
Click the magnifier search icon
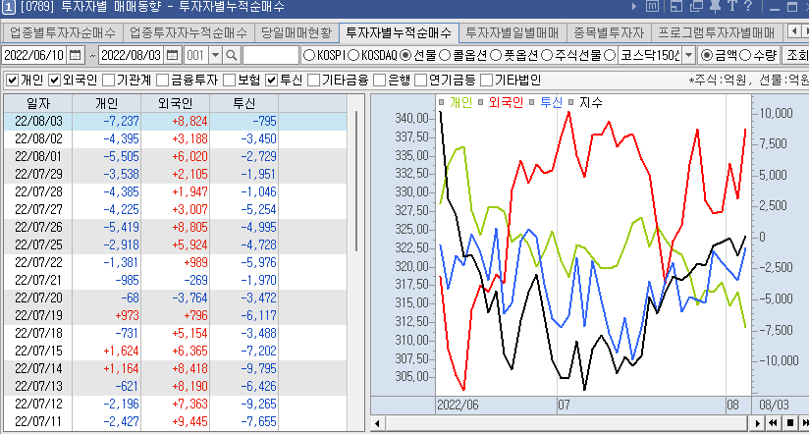pyautogui.click(x=232, y=55)
